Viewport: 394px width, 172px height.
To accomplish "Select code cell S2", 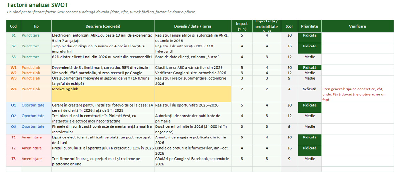I will pos(14,49).
